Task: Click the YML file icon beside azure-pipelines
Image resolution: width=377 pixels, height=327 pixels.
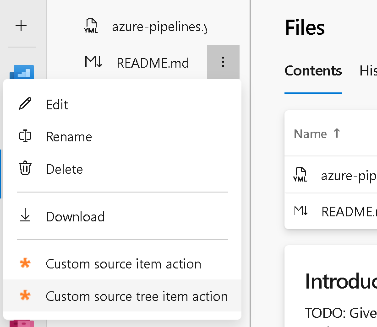Action: (91, 25)
